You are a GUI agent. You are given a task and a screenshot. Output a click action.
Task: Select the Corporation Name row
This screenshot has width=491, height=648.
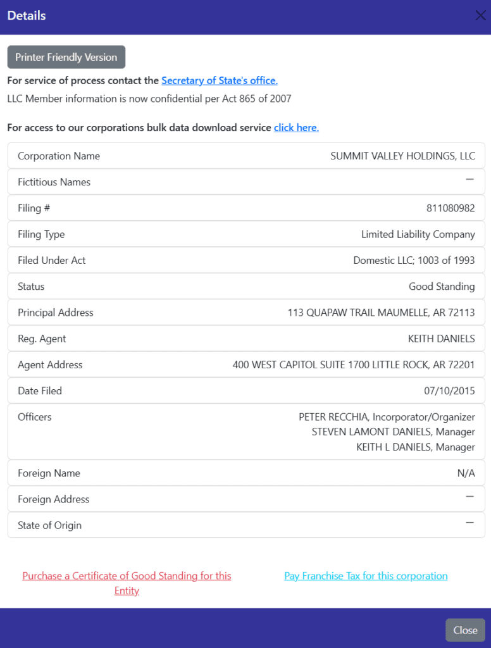tap(245, 155)
